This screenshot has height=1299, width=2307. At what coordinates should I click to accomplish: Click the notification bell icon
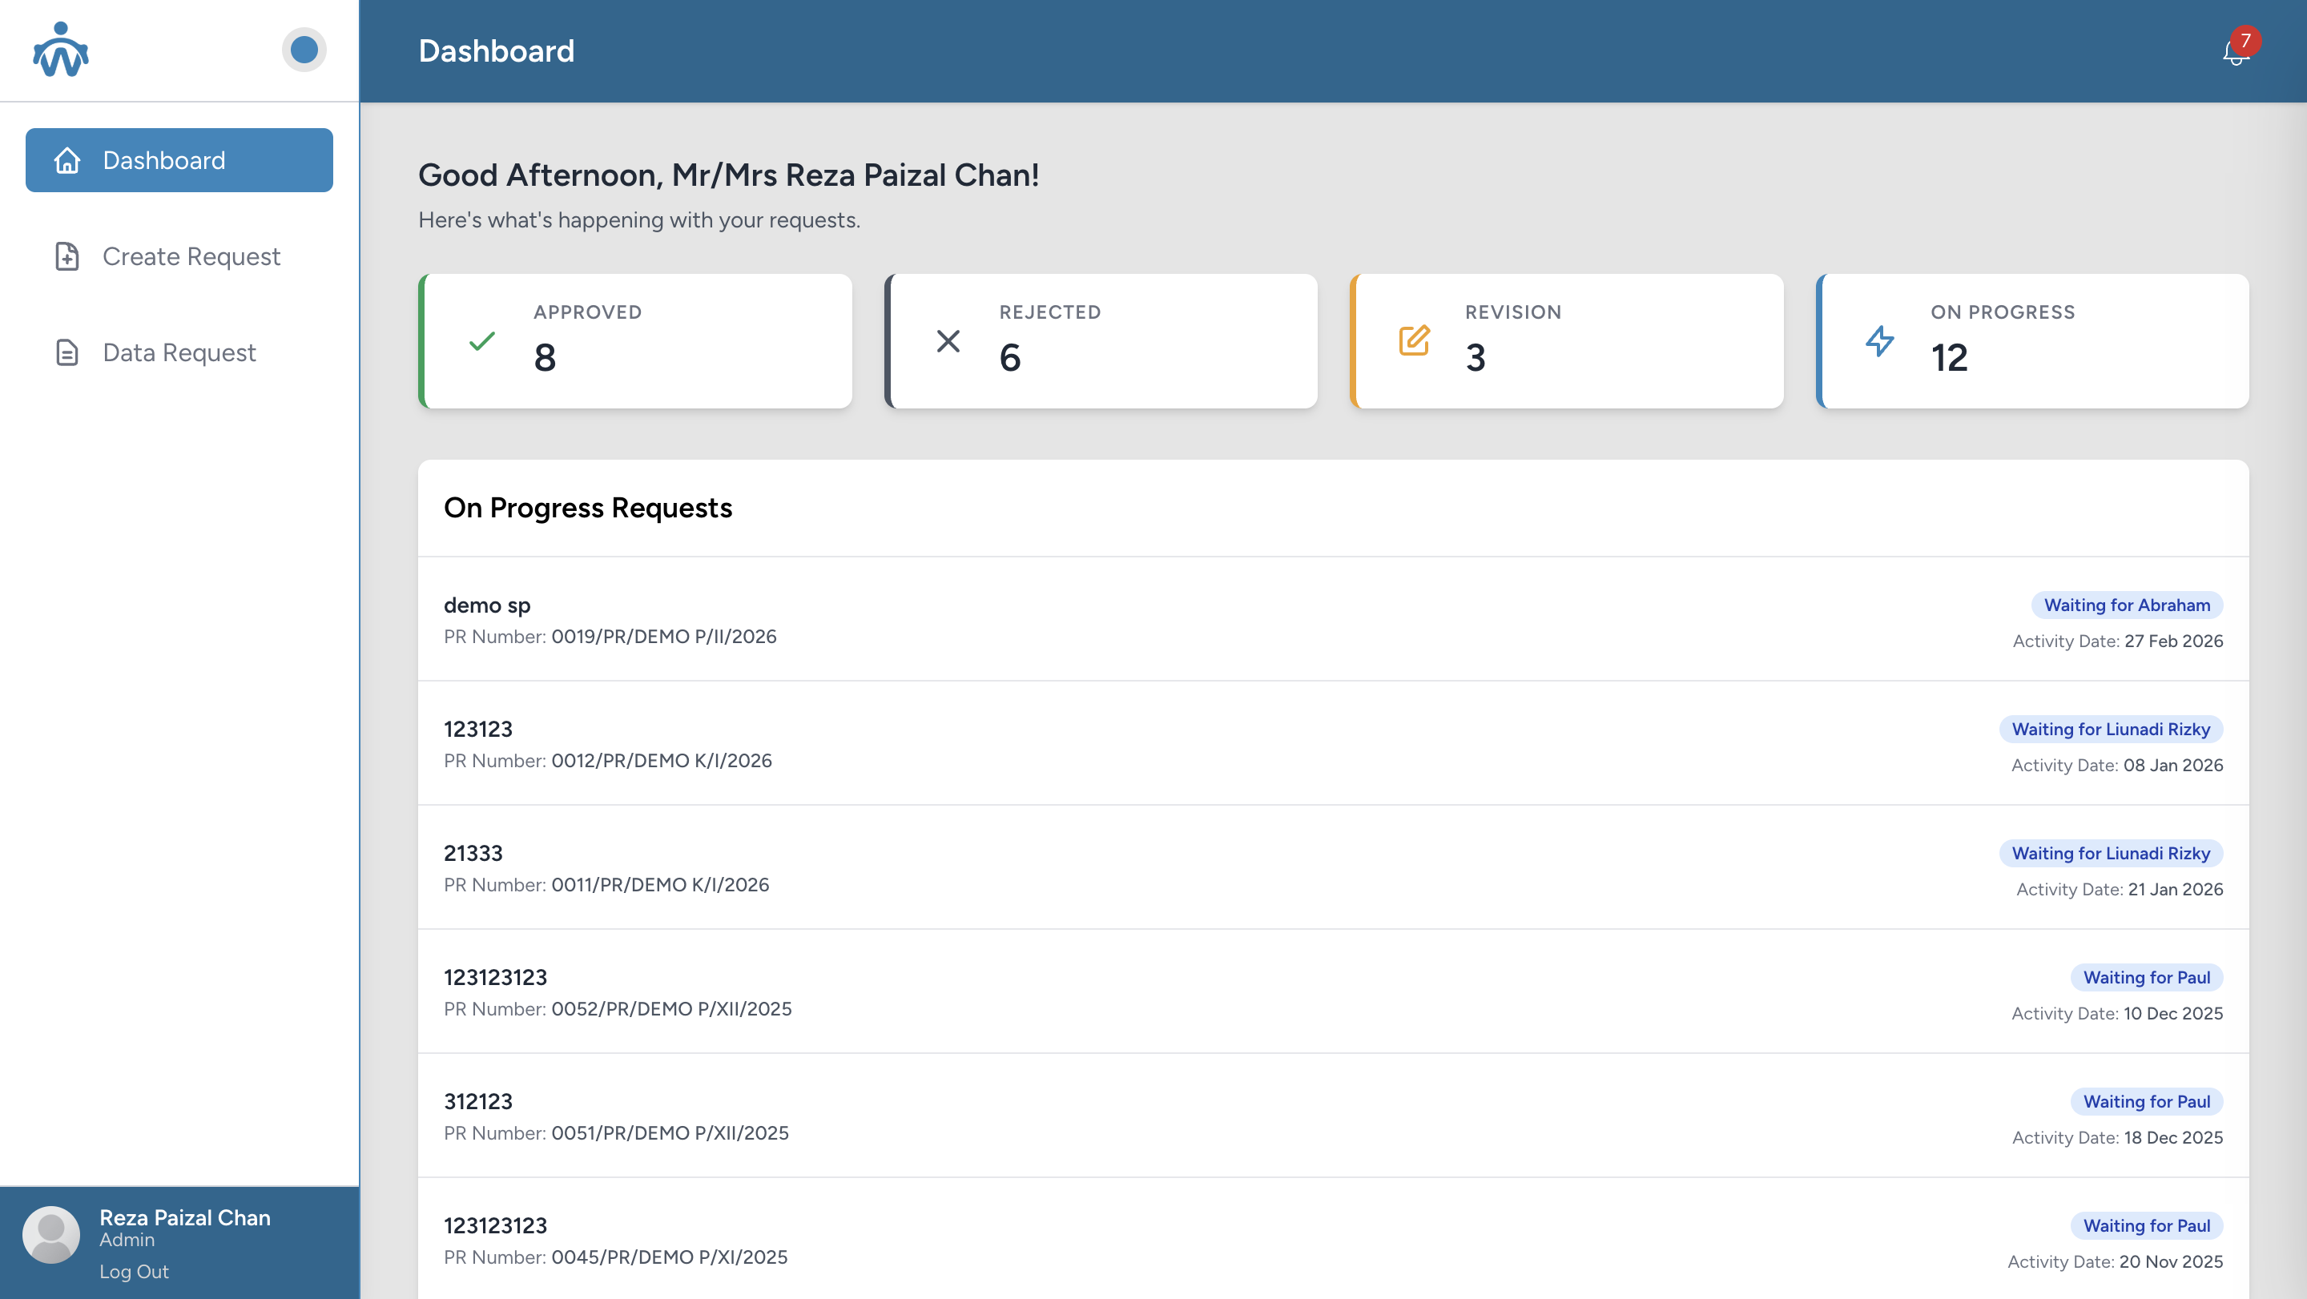pos(2233,54)
